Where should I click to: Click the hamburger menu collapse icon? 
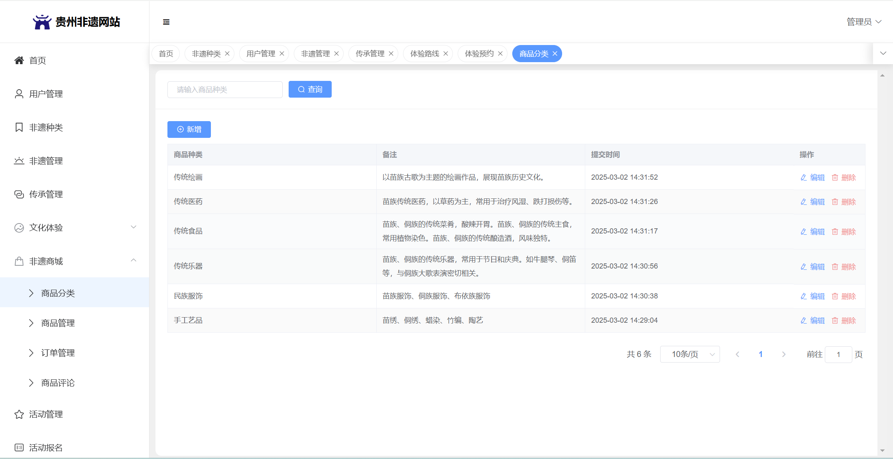click(x=166, y=22)
